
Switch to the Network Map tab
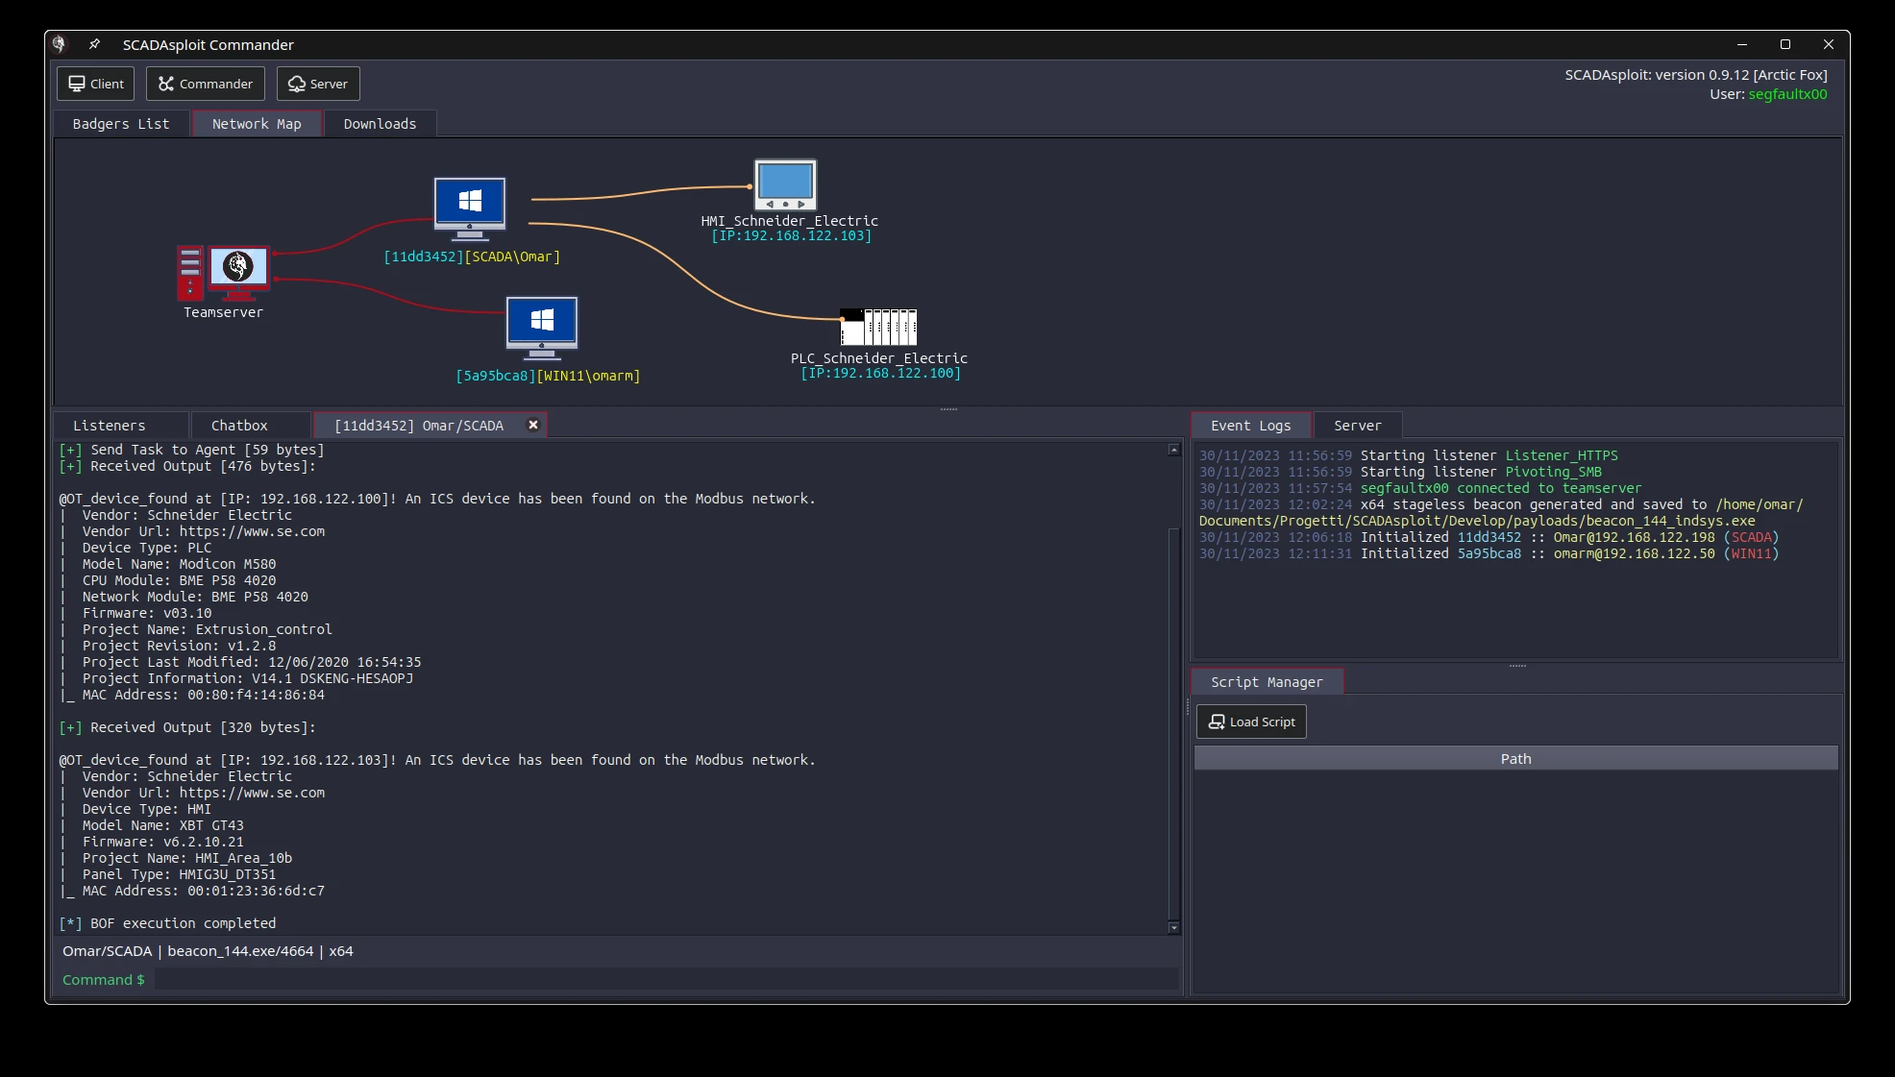click(x=257, y=124)
